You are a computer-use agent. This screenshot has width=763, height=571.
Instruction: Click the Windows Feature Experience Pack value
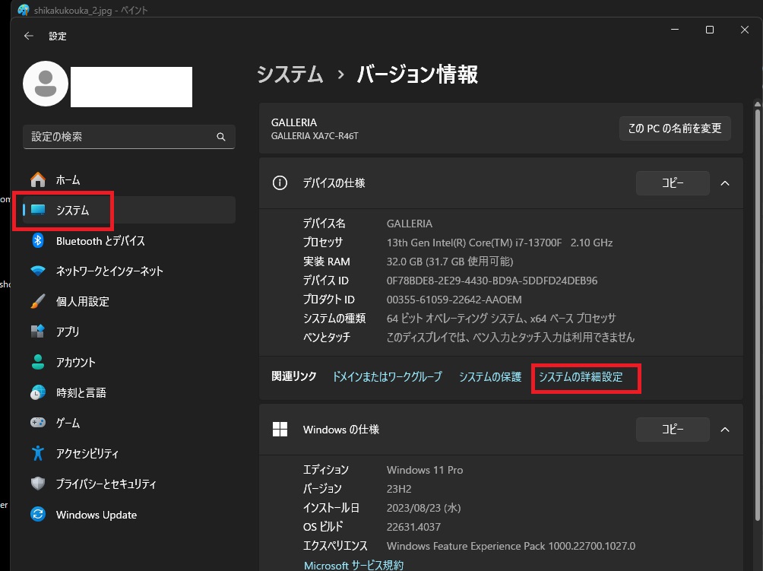click(x=511, y=546)
